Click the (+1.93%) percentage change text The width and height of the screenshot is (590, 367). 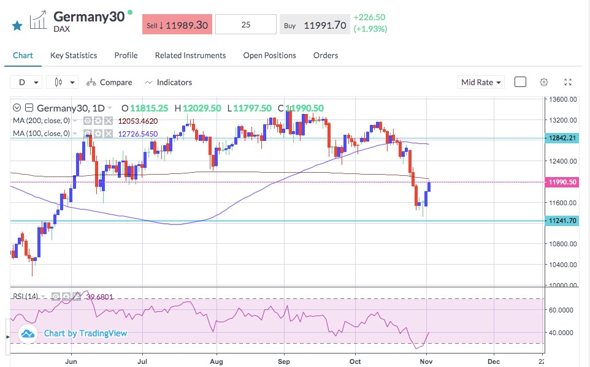pos(370,29)
